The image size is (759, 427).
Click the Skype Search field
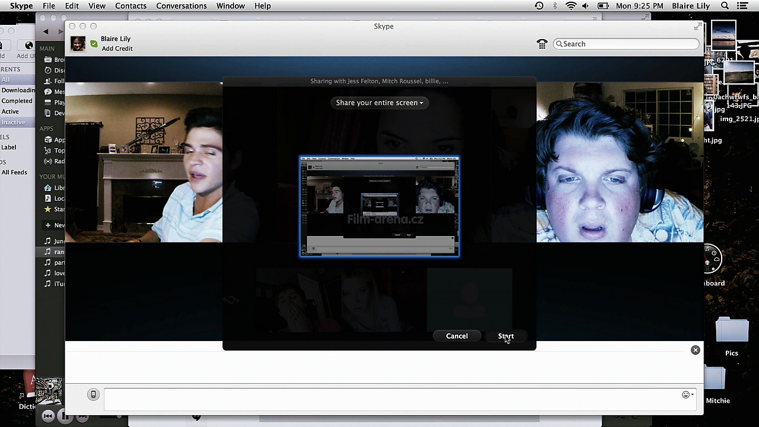coord(626,44)
